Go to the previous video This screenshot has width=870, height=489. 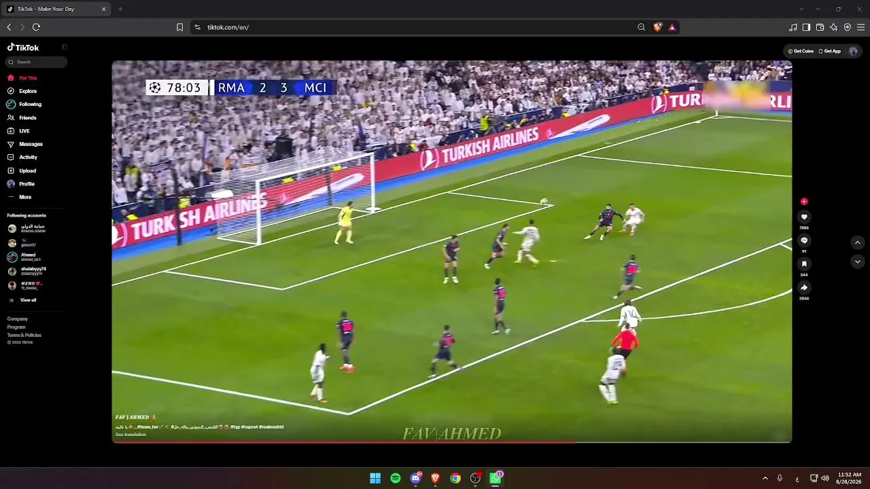[858, 242]
